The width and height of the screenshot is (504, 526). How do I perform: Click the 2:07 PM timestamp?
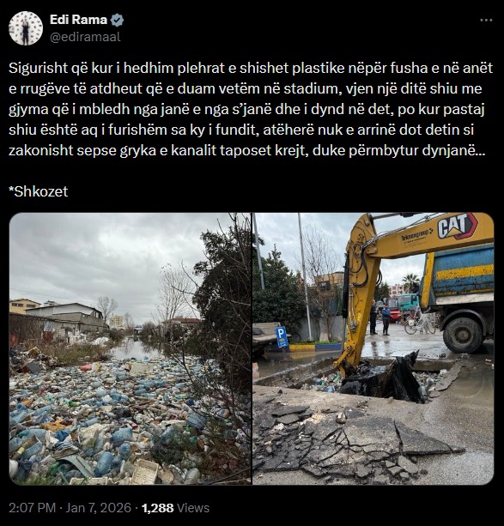(x=32, y=508)
